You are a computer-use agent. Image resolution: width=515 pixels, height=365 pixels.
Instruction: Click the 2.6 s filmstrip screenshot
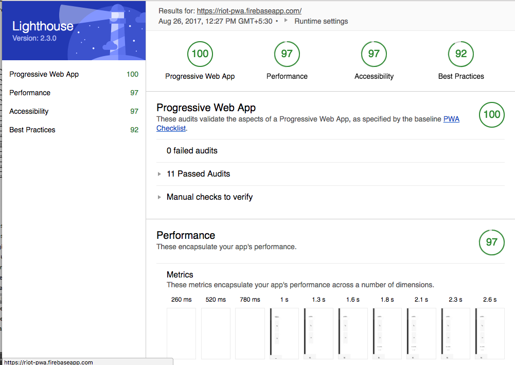[489, 333]
